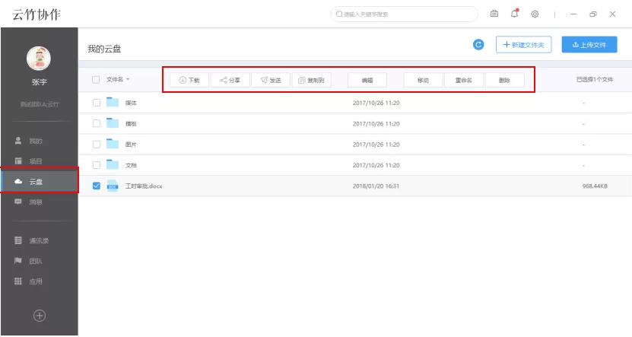Image resolution: width=632 pixels, height=337 pixels.
Task: Click the 工时审批.docx file icon
Action: pyautogui.click(x=113, y=186)
